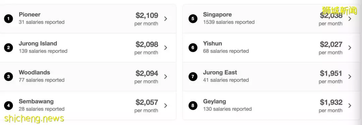Click the number 8 rank badge
The width and height of the screenshot is (362, 125).
coord(193,105)
